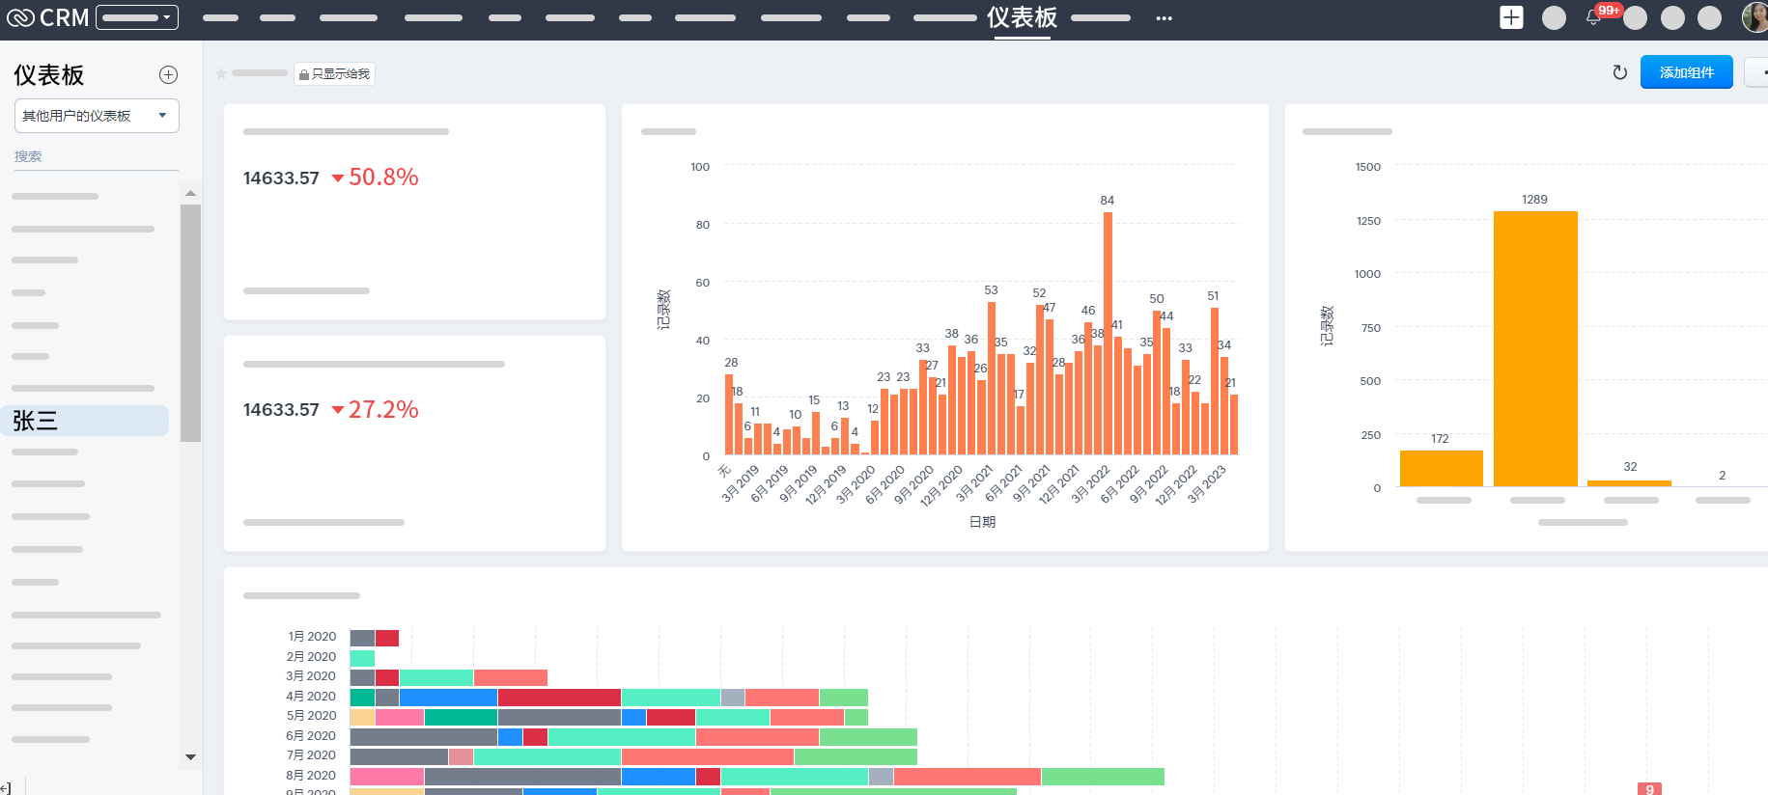
Task: Click the 添加组件 button
Action: [1687, 72]
